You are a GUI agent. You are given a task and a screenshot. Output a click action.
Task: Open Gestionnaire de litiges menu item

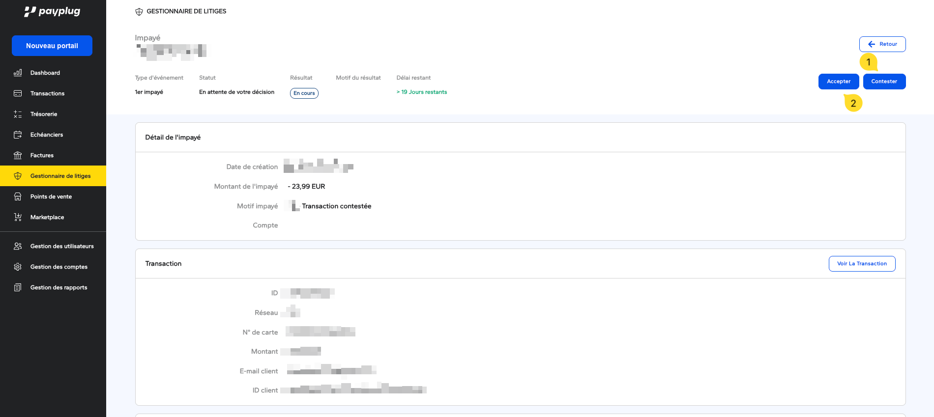60,176
